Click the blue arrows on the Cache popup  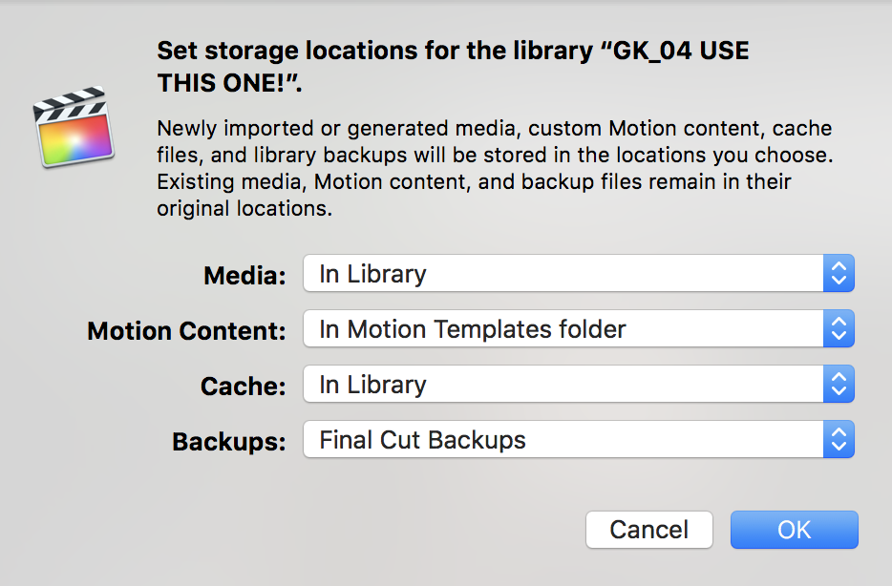click(x=839, y=385)
